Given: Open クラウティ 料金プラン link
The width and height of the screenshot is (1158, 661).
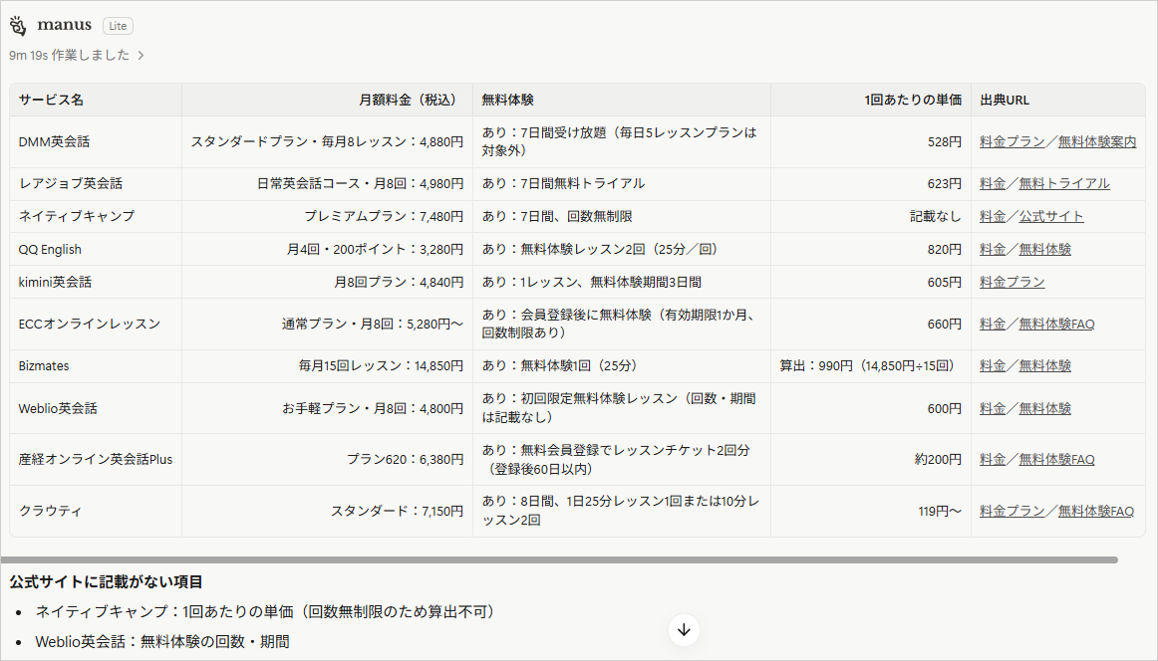Looking at the screenshot, I should [x=1012, y=512].
